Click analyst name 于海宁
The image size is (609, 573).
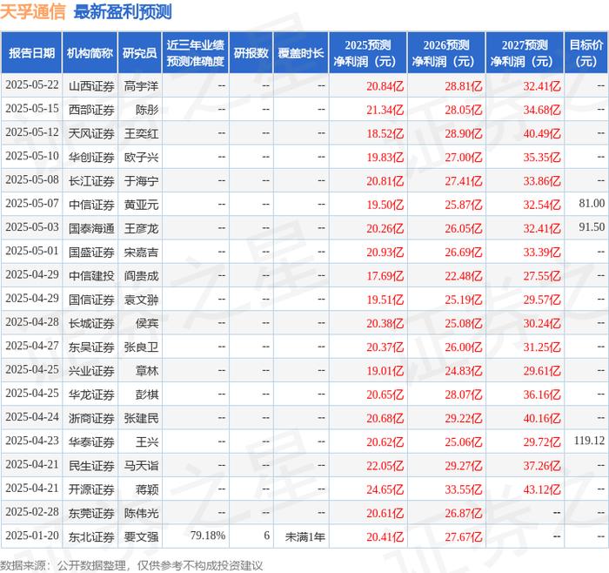coord(141,181)
